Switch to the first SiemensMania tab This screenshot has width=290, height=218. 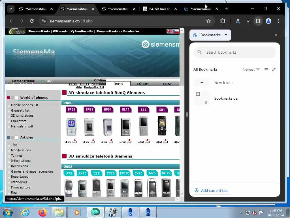pos(36,9)
